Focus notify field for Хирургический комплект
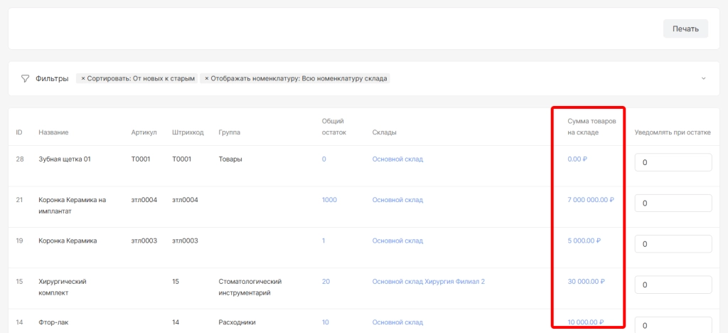 (673, 285)
